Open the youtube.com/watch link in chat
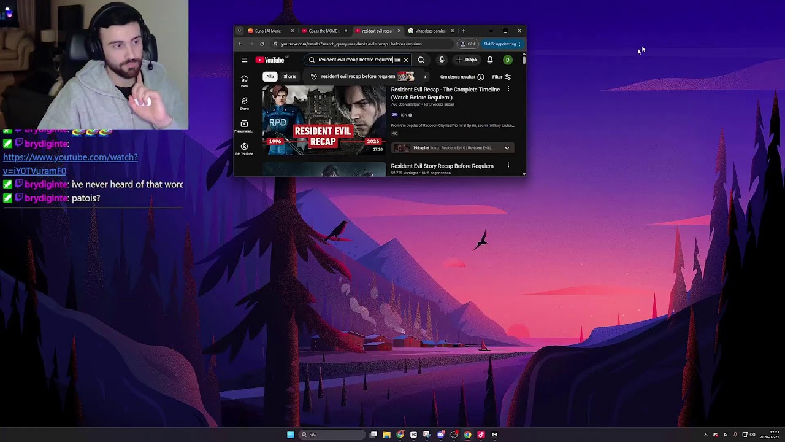The width and height of the screenshot is (785, 442). [71, 164]
